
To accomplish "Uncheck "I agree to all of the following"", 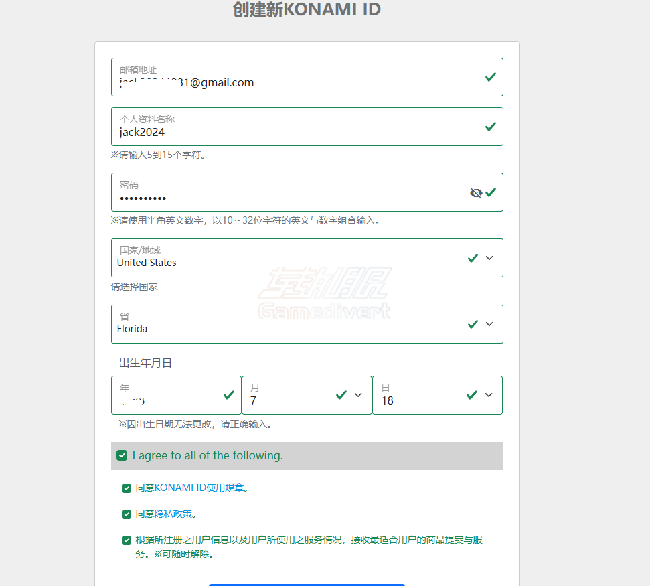I will pyautogui.click(x=122, y=455).
